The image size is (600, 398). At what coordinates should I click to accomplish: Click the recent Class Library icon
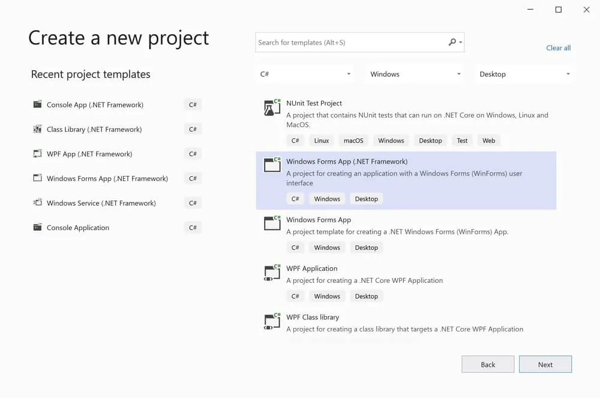pyautogui.click(x=37, y=129)
